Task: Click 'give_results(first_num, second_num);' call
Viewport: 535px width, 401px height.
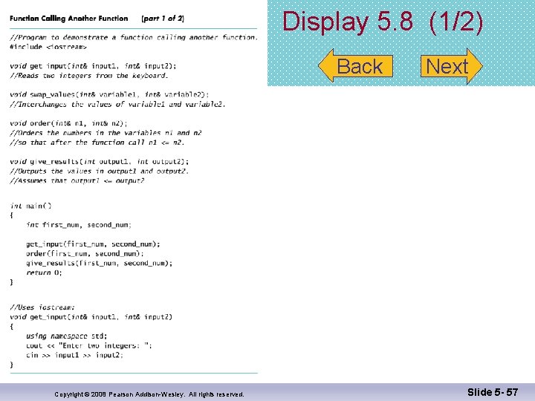Action: pos(100,263)
